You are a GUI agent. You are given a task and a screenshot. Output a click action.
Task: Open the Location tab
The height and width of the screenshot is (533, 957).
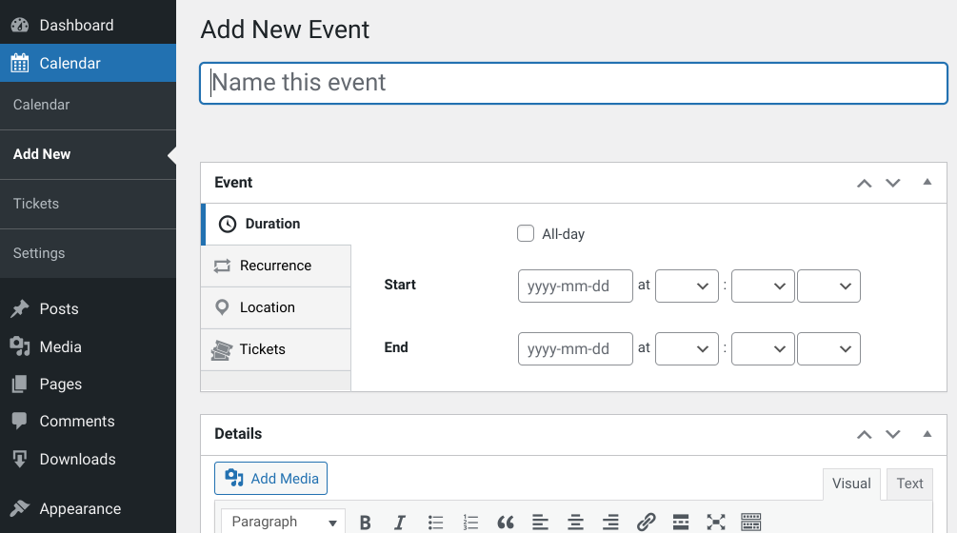(x=276, y=307)
